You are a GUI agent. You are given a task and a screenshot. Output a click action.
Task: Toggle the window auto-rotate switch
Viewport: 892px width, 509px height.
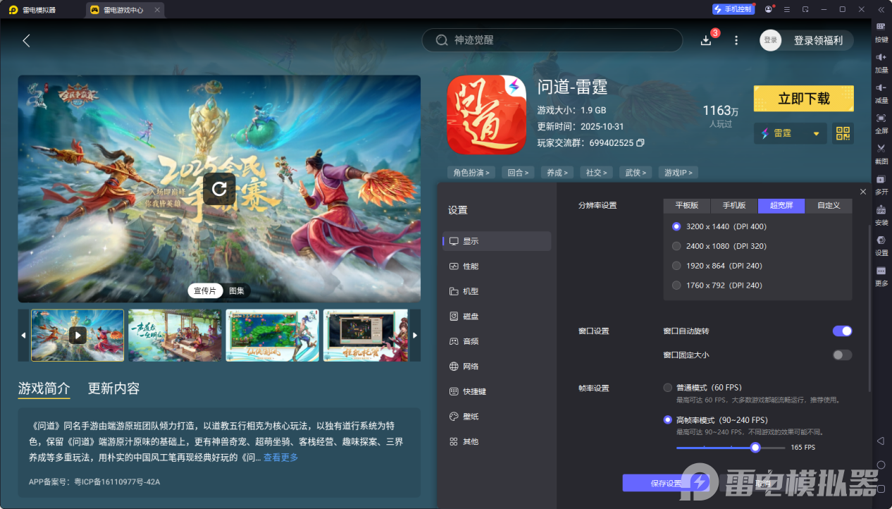coord(842,331)
